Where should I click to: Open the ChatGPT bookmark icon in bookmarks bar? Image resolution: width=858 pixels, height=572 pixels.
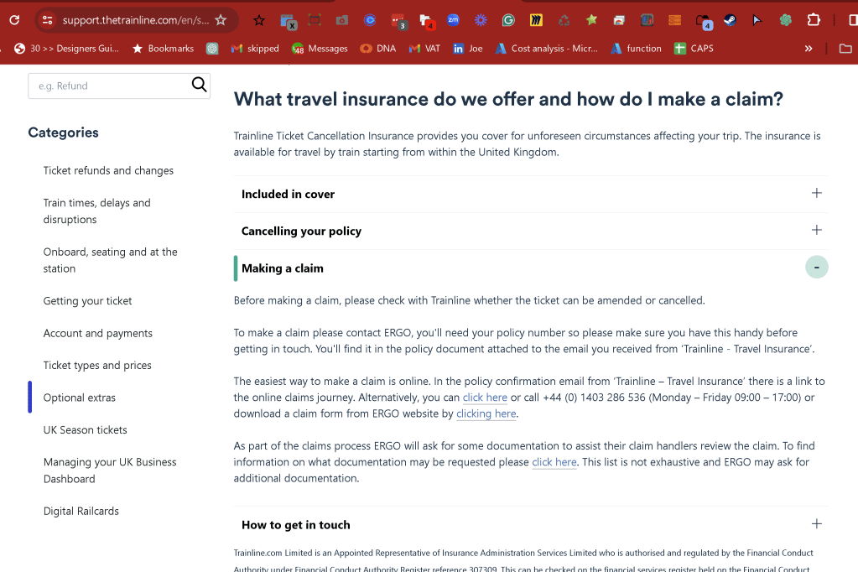coord(212,49)
